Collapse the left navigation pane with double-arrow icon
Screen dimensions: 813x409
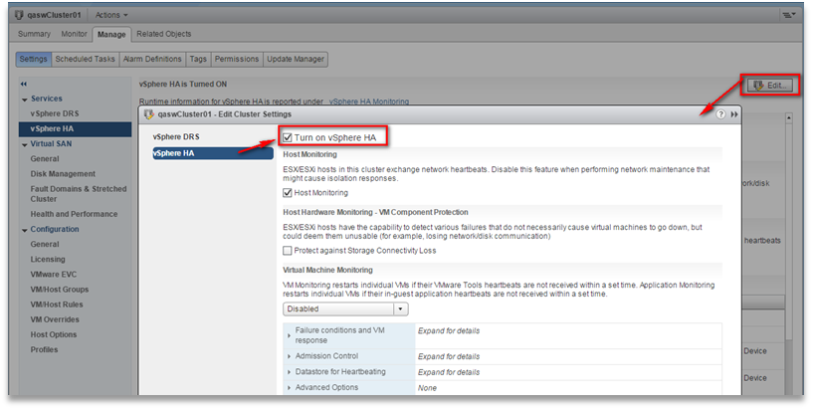(x=24, y=84)
